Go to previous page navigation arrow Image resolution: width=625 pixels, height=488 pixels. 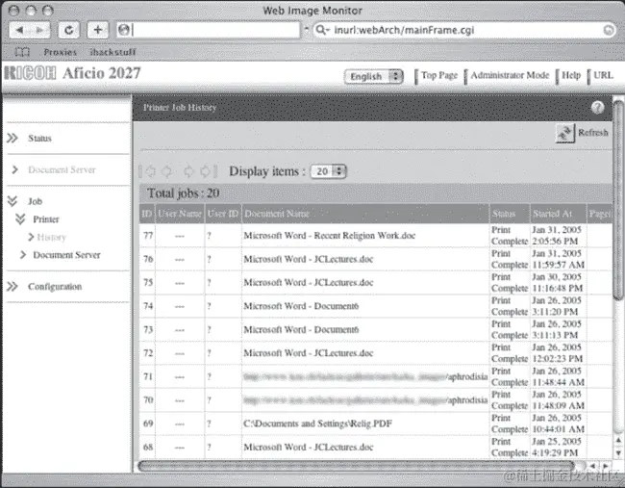(166, 171)
